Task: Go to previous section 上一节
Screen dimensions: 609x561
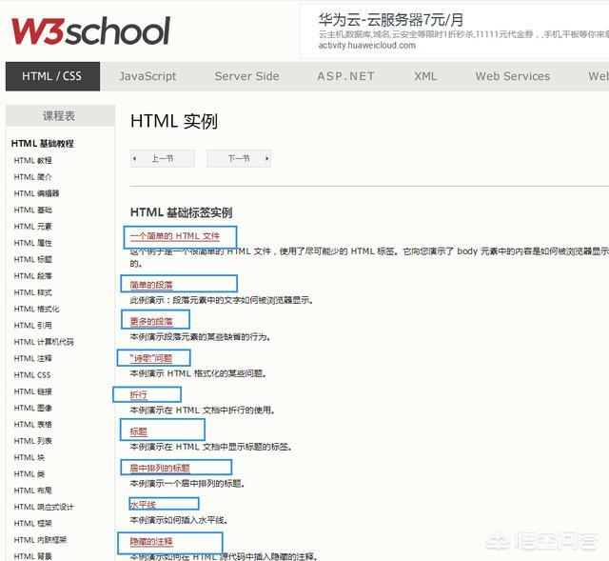Action: (x=162, y=159)
